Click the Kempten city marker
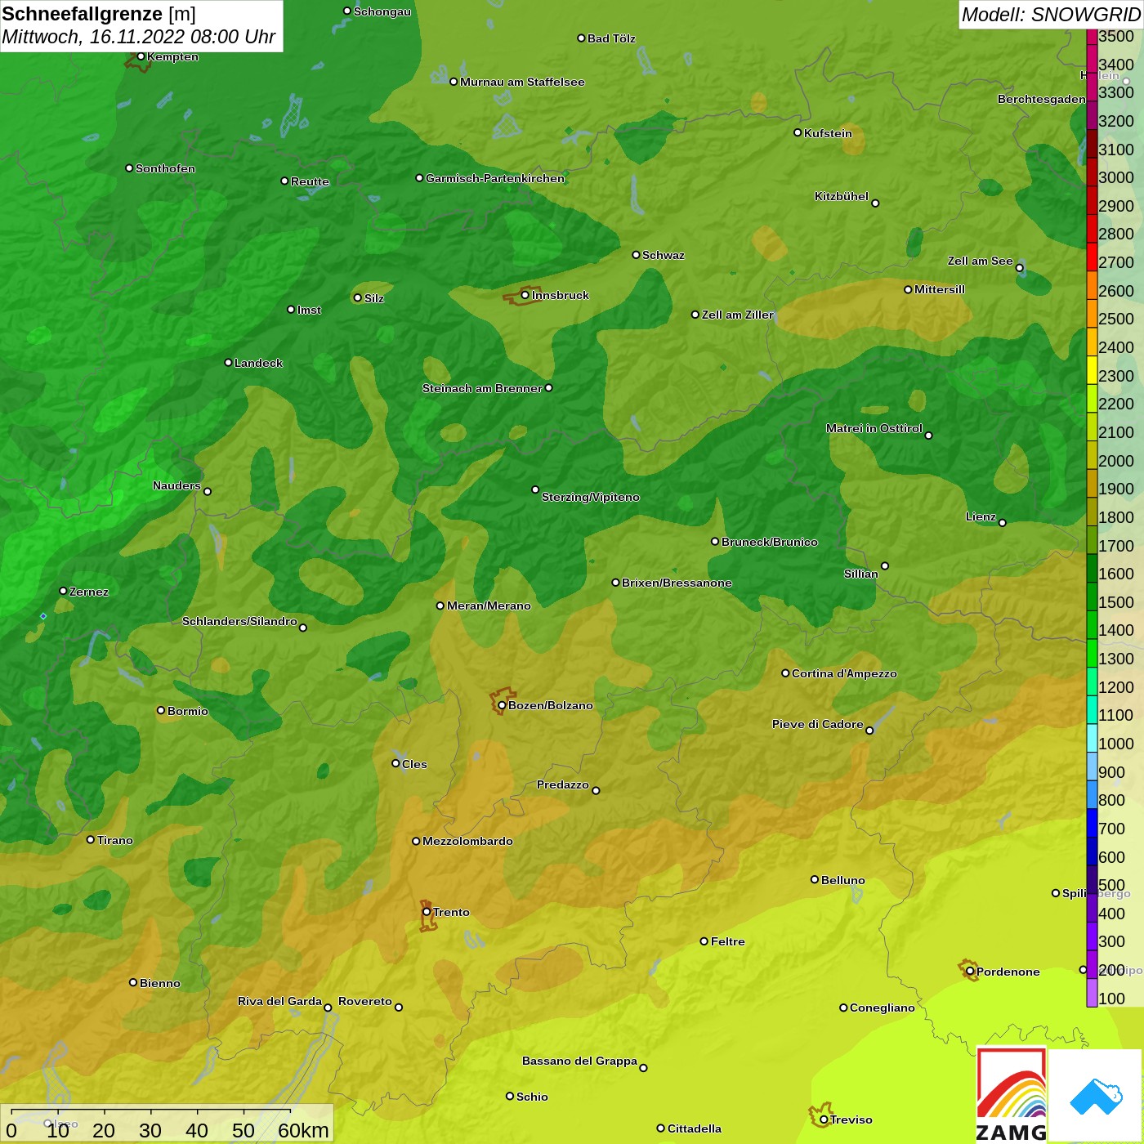This screenshot has height=1144, width=1144. coord(141,56)
